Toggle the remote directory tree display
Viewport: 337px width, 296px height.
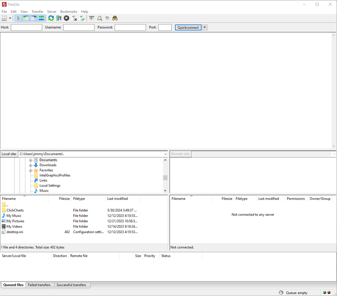pyautogui.click(x=34, y=18)
